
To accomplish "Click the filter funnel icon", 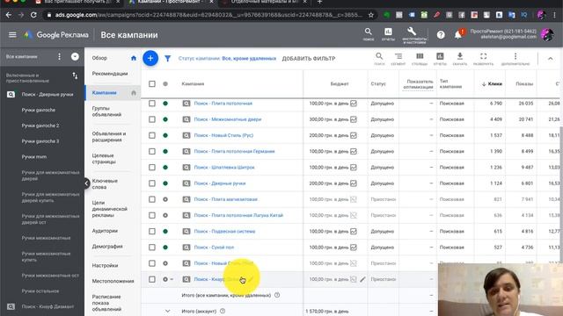I will [x=167, y=58].
